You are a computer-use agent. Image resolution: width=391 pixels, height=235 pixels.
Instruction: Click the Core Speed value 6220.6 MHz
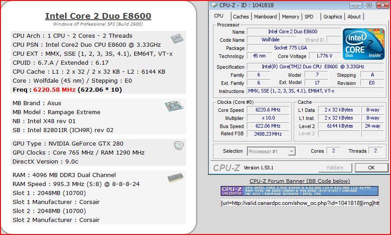pos(268,110)
